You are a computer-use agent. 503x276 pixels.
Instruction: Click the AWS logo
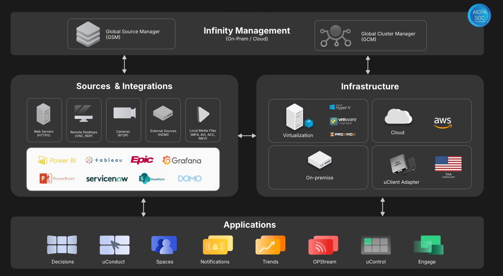[443, 123]
